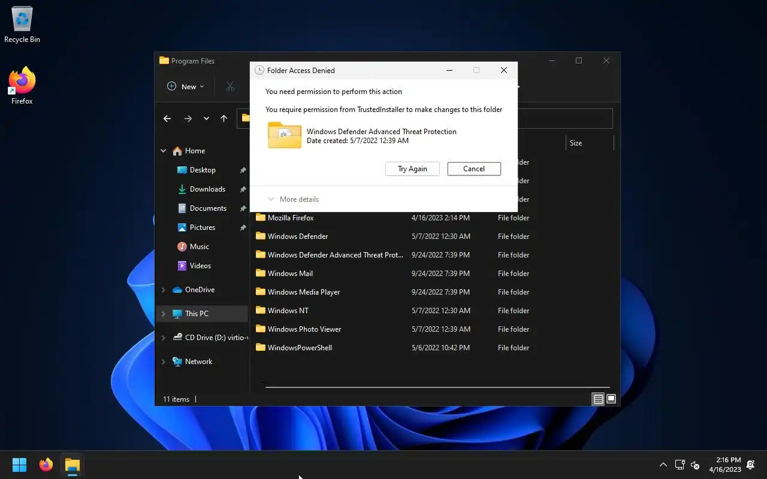Click folder icon beside WindowsPowerShell
The width and height of the screenshot is (767, 479).
point(260,347)
